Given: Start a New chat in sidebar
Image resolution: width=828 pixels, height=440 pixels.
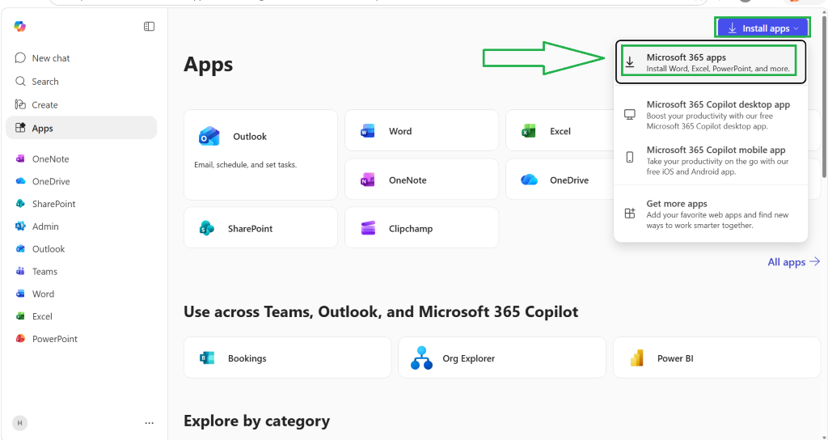Looking at the screenshot, I should click(x=82, y=58).
